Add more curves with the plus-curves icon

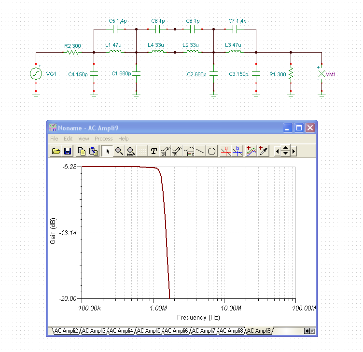coord(251,151)
